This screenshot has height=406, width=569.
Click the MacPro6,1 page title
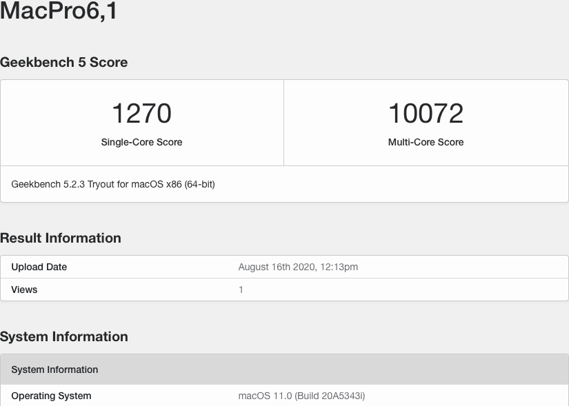[59, 10]
